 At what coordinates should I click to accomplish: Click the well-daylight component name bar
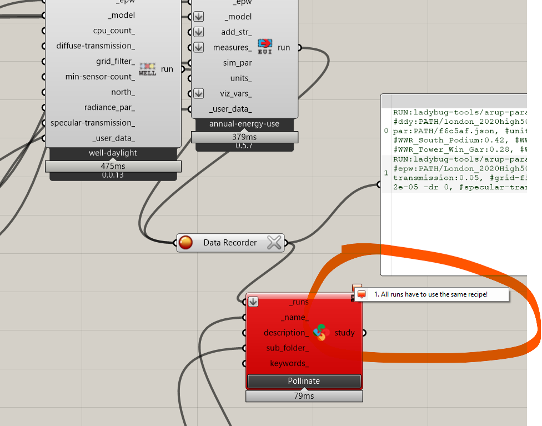113,153
